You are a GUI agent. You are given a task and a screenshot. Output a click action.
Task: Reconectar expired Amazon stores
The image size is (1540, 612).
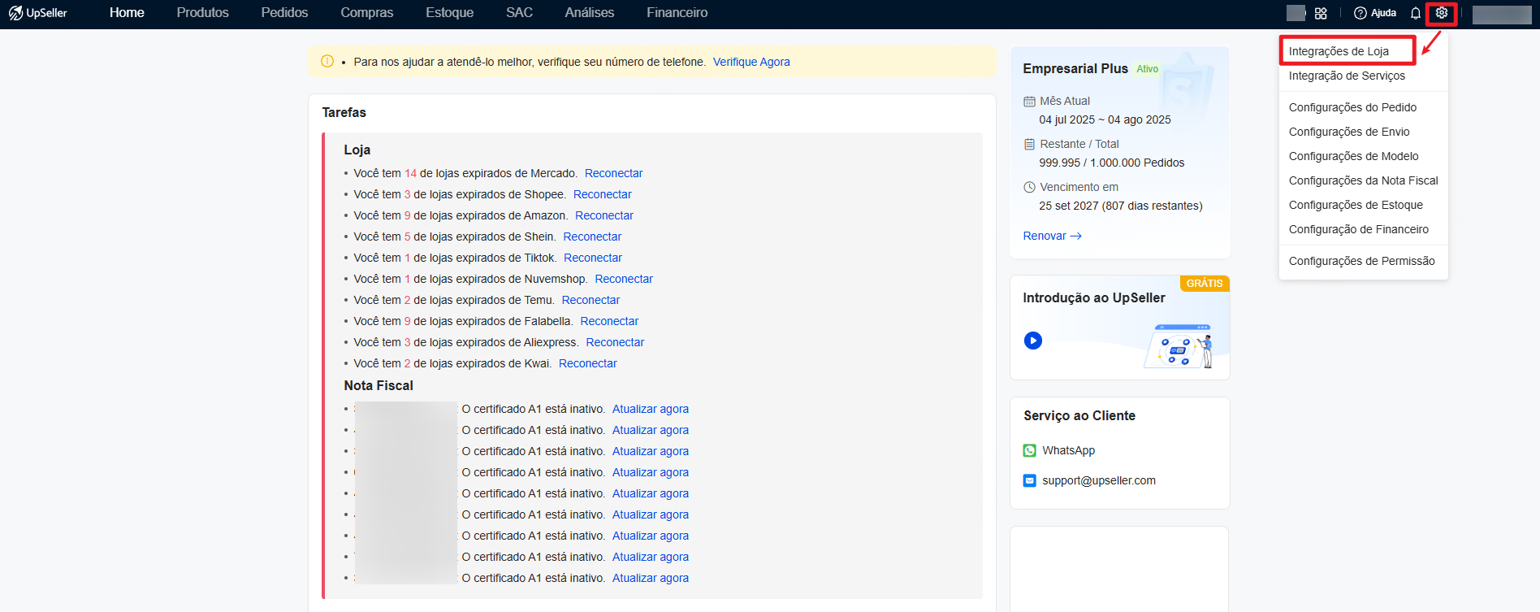coord(604,215)
